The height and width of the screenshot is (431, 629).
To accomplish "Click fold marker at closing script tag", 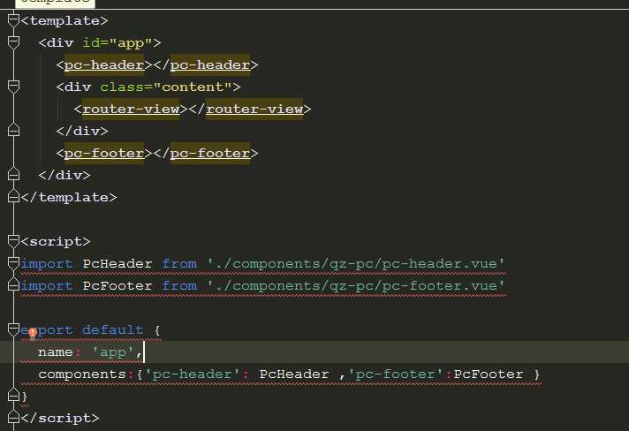I will [13, 418].
